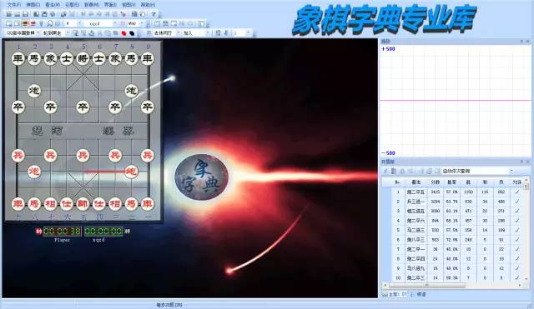Click the black dot icon in third toolbar
The image size is (534, 309).
click(132, 33)
